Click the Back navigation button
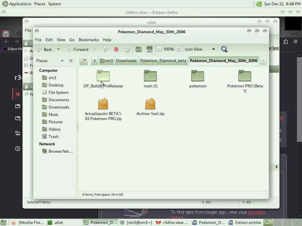 (45, 49)
